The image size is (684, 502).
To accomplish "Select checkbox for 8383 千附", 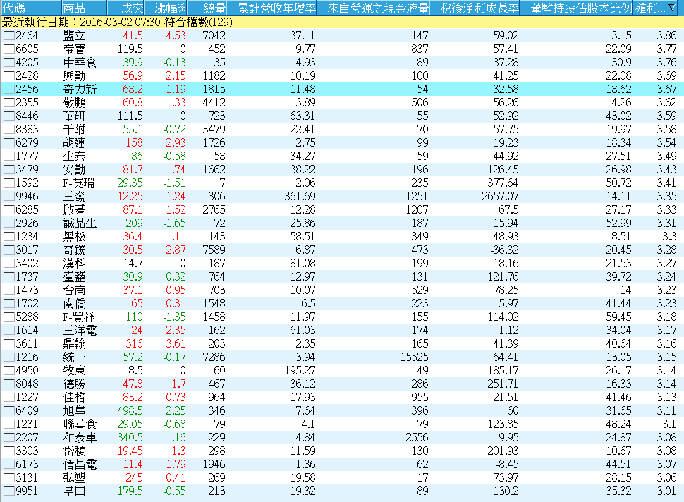I will (8, 130).
